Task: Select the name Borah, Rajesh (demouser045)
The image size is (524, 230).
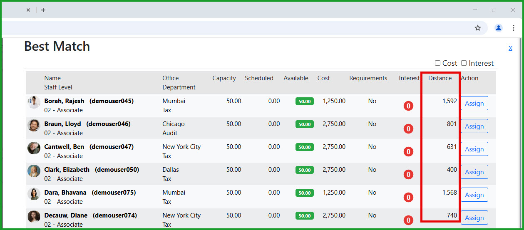Action: [89, 101]
